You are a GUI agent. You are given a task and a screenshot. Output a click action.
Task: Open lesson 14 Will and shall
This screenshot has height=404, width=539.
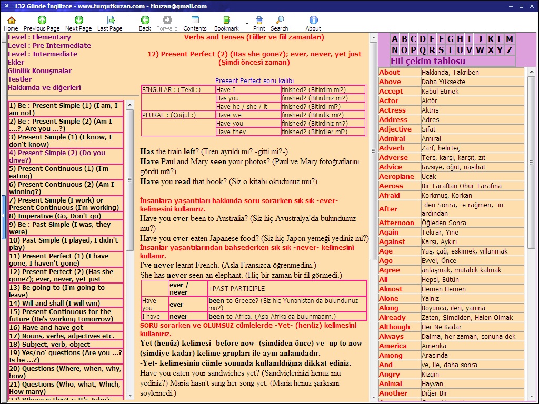coord(66,303)
